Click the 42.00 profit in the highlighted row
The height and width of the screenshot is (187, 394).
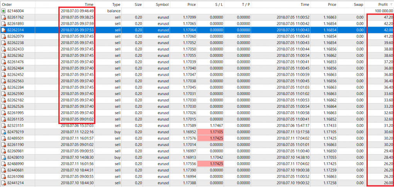point(388,30)
